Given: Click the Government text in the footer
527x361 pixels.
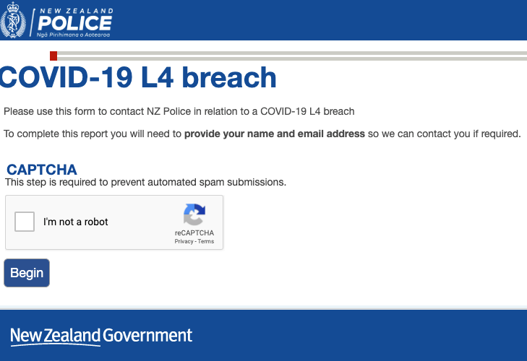Looking at the screenshot, I should tap(147, 336).
